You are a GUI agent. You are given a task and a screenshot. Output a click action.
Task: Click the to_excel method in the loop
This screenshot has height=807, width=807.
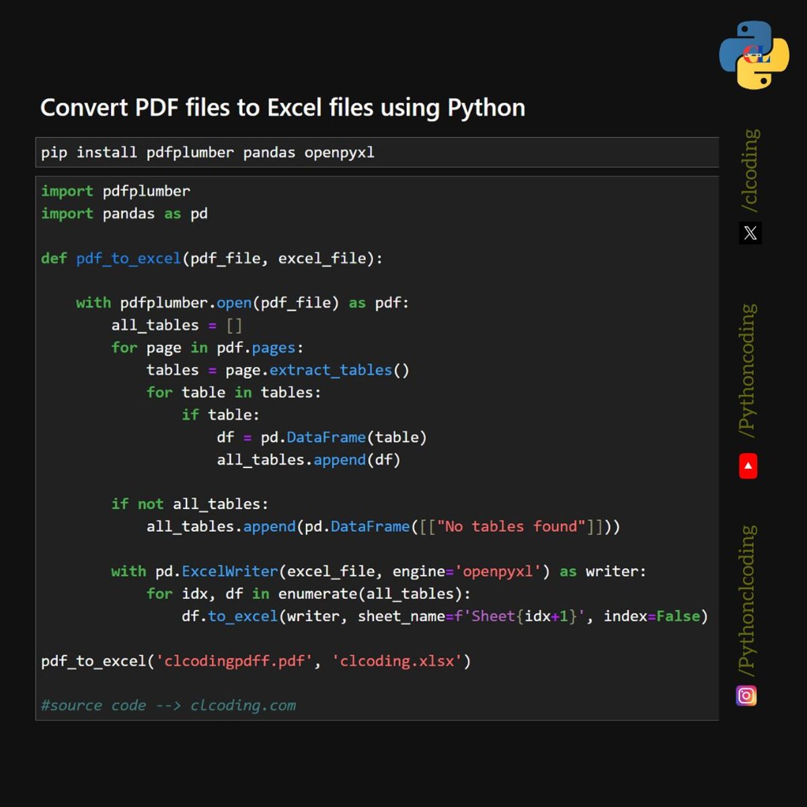243,616
